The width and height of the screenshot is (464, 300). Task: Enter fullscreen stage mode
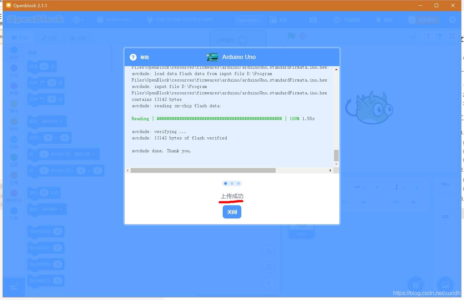click(452, 36)
